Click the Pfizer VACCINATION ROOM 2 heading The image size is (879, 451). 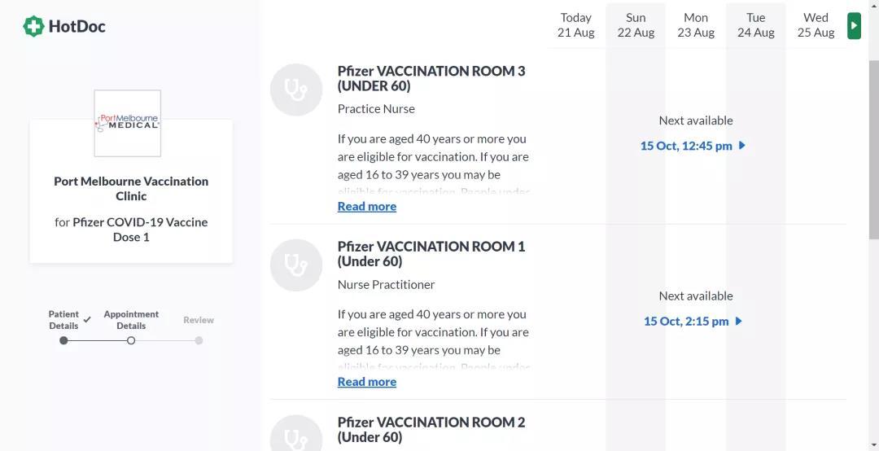click(431, 429)
